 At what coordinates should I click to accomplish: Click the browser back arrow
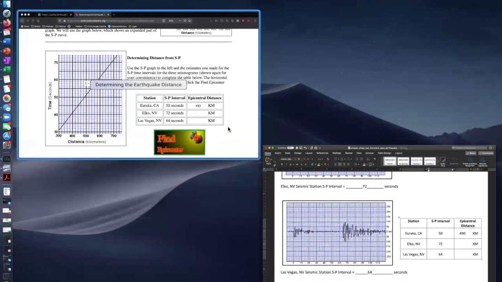tap(22, 21)
